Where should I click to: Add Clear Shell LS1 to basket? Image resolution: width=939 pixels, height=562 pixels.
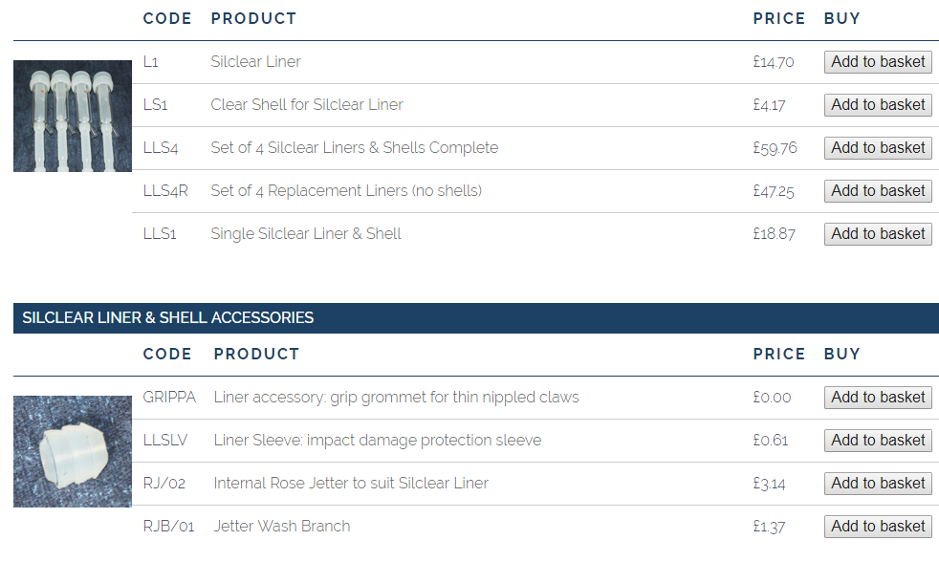878,105
